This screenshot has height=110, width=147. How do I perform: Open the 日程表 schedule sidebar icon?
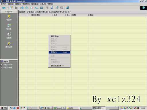(9, 36)
